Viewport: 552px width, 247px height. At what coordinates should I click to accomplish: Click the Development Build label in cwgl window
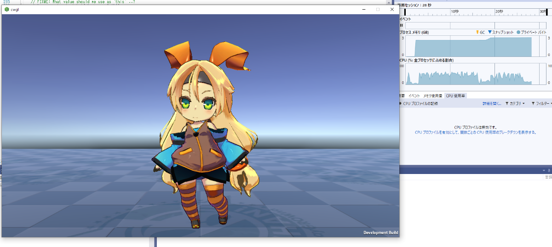coord(380,232)
